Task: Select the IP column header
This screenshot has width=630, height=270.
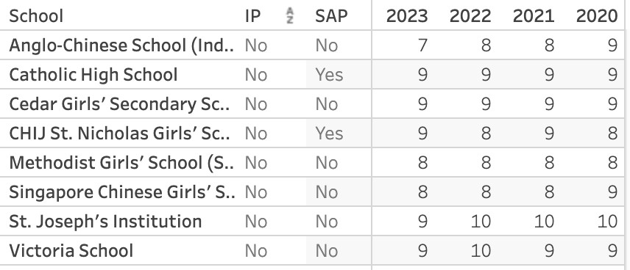Action: click(253, 16)
